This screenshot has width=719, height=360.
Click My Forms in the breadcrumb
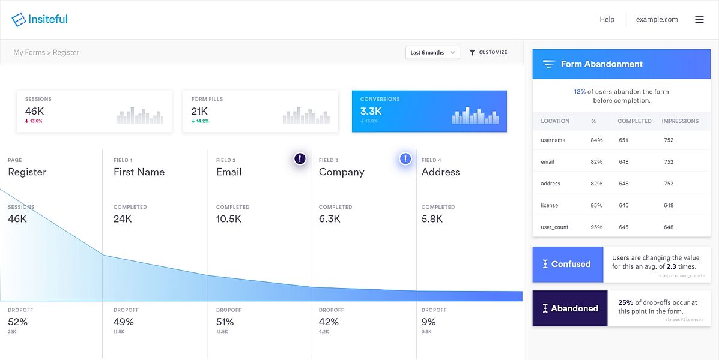click(x=29, y=53)
